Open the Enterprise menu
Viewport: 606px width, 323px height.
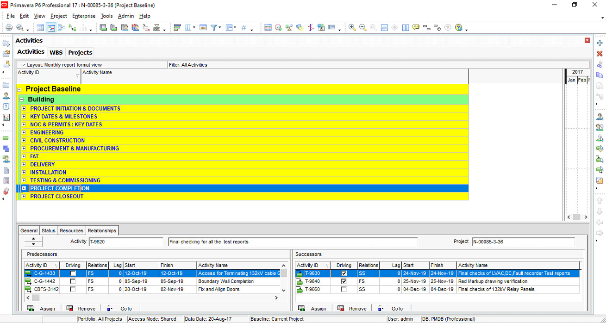click(84, 16)
